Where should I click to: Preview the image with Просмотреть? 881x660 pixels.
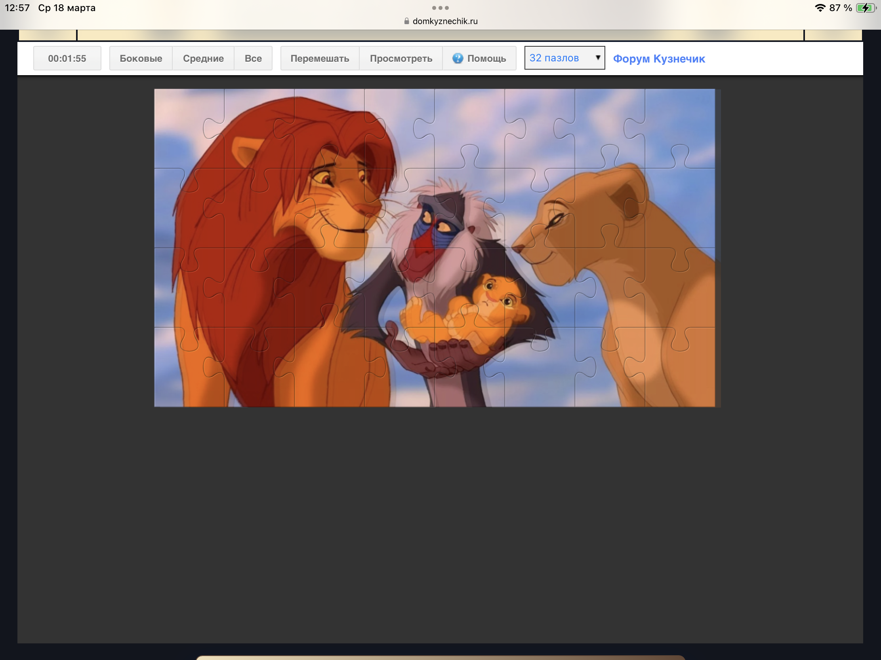point(400,59)
